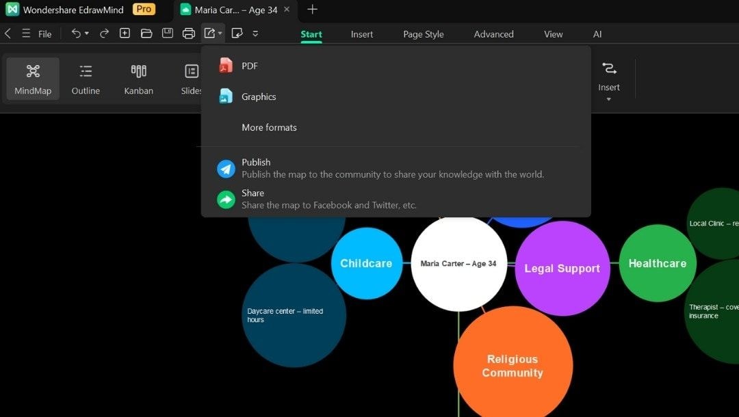Switch to Outline view mode
Screen dimensions: 739x417
86,79
